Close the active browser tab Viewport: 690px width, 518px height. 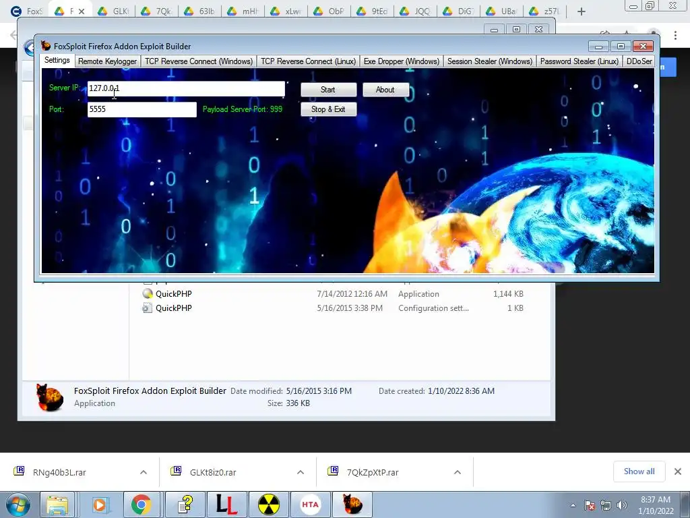82,11
